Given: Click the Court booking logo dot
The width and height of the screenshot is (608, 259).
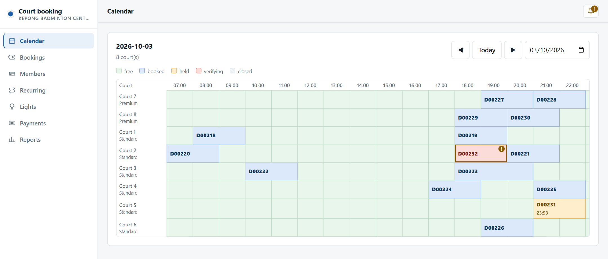Looking at the screenshot, I should tap(11, 14).
